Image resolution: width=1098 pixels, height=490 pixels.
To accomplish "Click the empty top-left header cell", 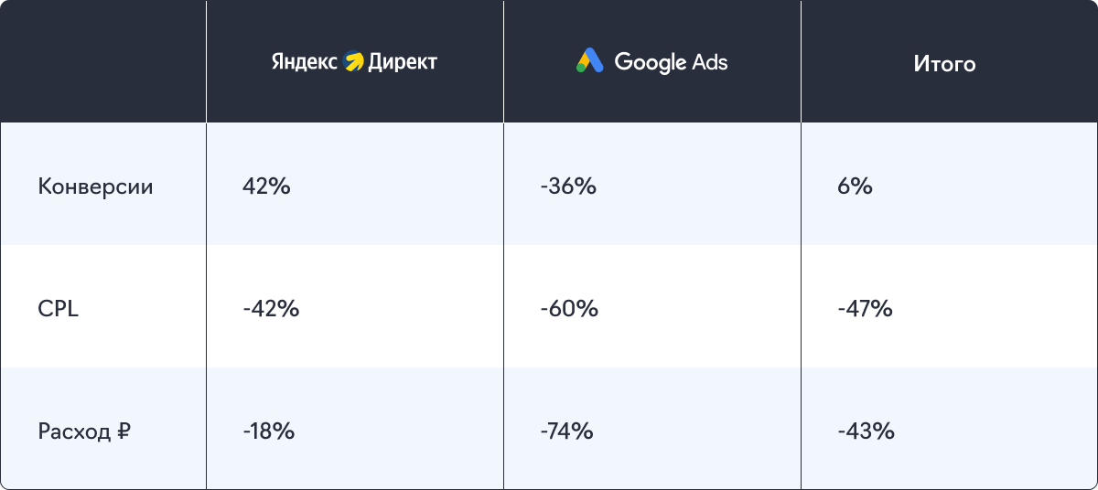I will [102, 62].
